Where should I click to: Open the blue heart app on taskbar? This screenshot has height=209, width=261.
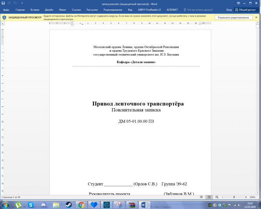pyautogui.click(x=94, y=205)
